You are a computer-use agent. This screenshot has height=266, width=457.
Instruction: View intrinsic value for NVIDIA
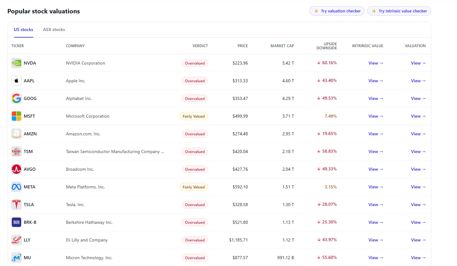pyautogui.click(x=376, y=63)
